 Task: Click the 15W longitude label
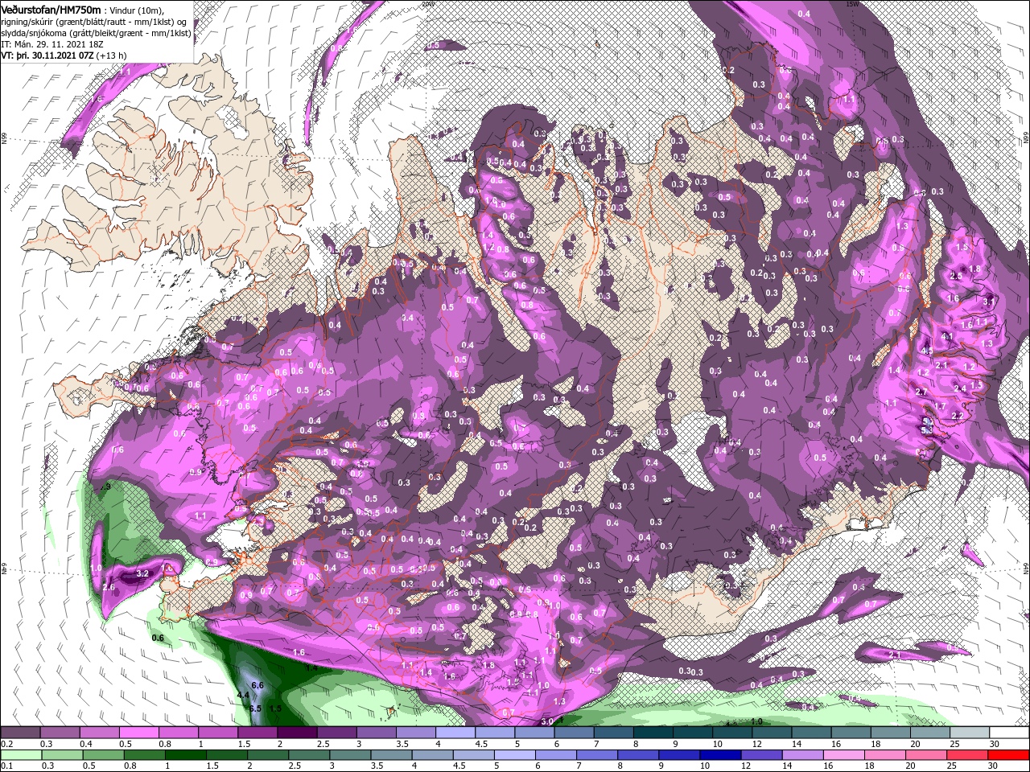pos(852,4)
